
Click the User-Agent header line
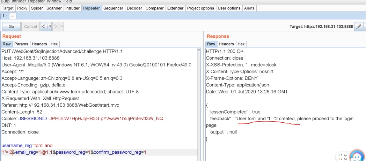point(96,65)
